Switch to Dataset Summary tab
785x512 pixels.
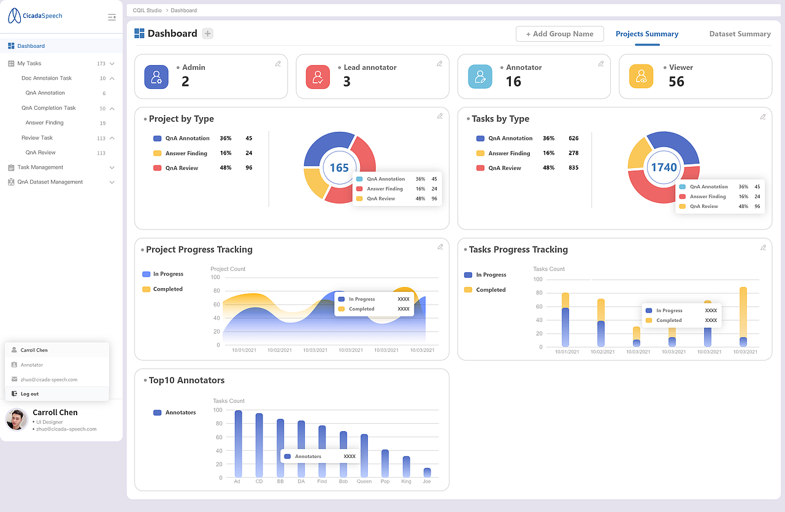(740, 34)
